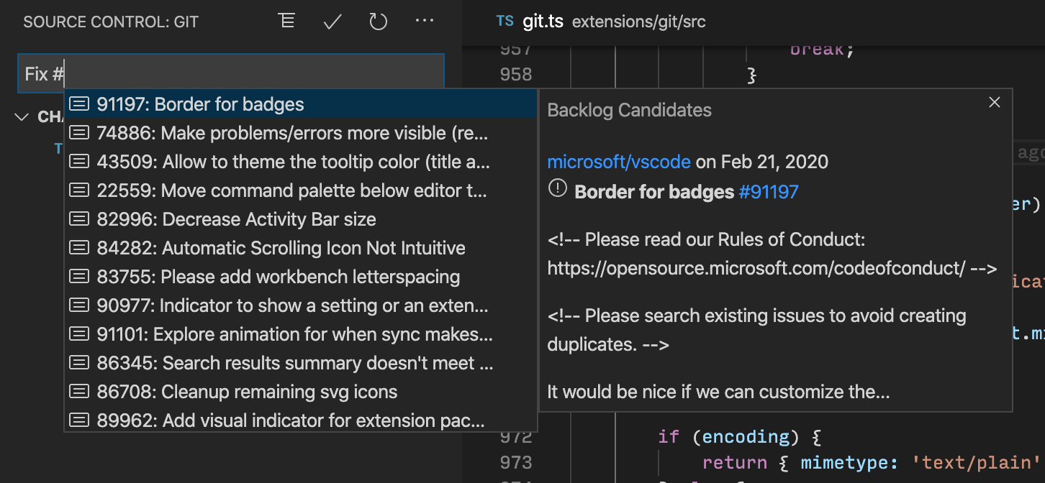Close the Backlog Candidates hover card
Image resolution: width=1045 pixels, height=483 pixels.
[994, 102]
